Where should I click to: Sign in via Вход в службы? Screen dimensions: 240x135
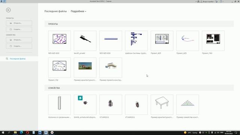click(207, 1)
